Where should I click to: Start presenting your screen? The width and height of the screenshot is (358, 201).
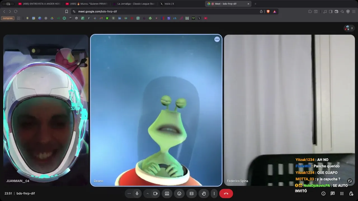[x=167, y=193]
